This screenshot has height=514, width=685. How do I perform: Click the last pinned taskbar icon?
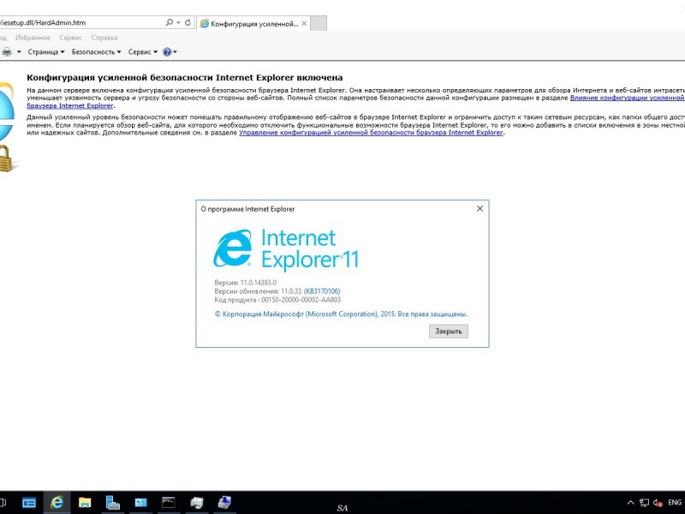[224, 503]
